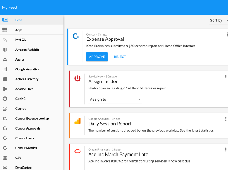Select MySQL in the sidebar

coord(32,40)
